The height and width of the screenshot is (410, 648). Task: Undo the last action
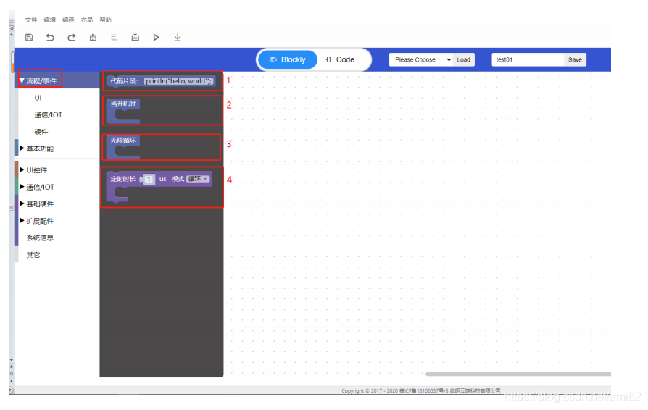[x=50, y=37]
